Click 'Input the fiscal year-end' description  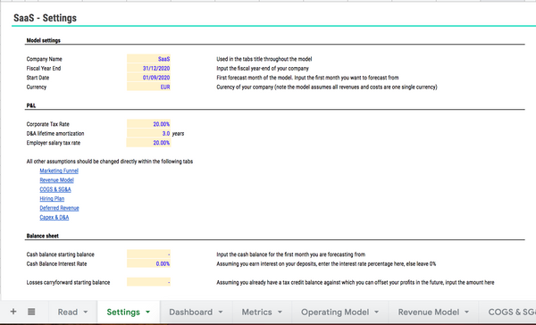[263, 68]
